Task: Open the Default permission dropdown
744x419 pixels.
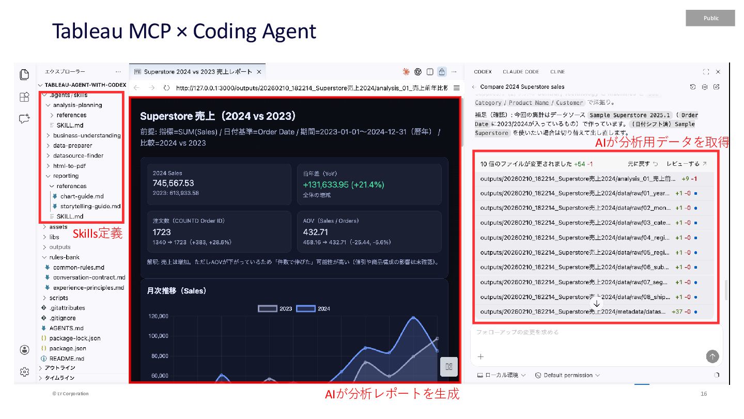Action: pyautogui.click(x=567, y=375)
